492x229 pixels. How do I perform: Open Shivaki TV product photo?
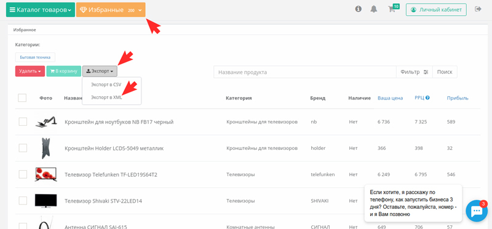[46, 201]
